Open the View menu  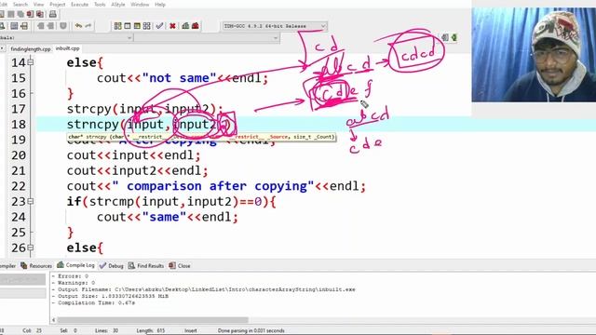(x=38, y=4)
